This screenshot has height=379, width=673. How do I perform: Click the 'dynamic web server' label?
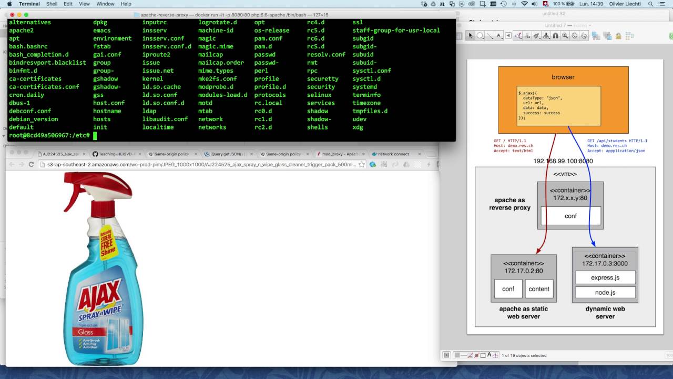pyautogui.click(x=605, y=313)
